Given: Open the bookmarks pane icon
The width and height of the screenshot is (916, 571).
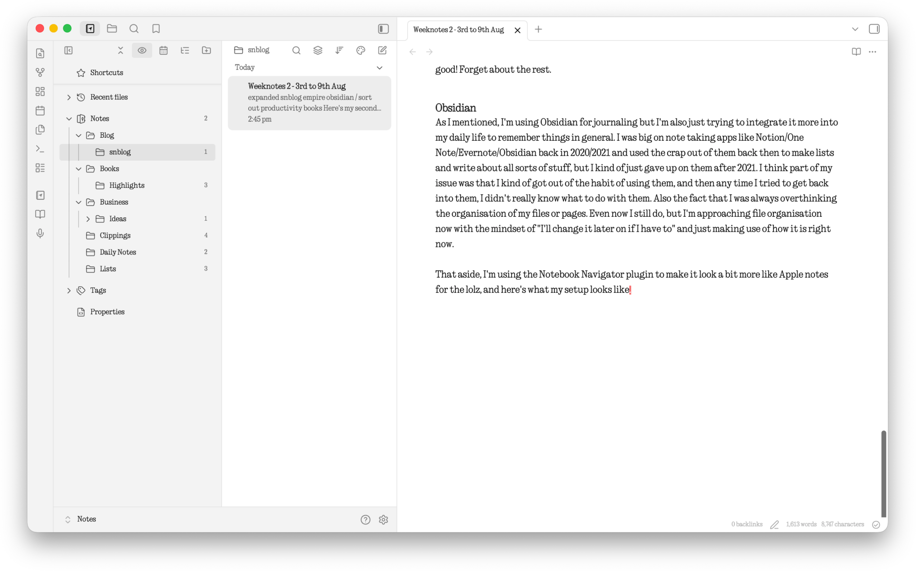Looking at the screenshot, I should 156,29.
